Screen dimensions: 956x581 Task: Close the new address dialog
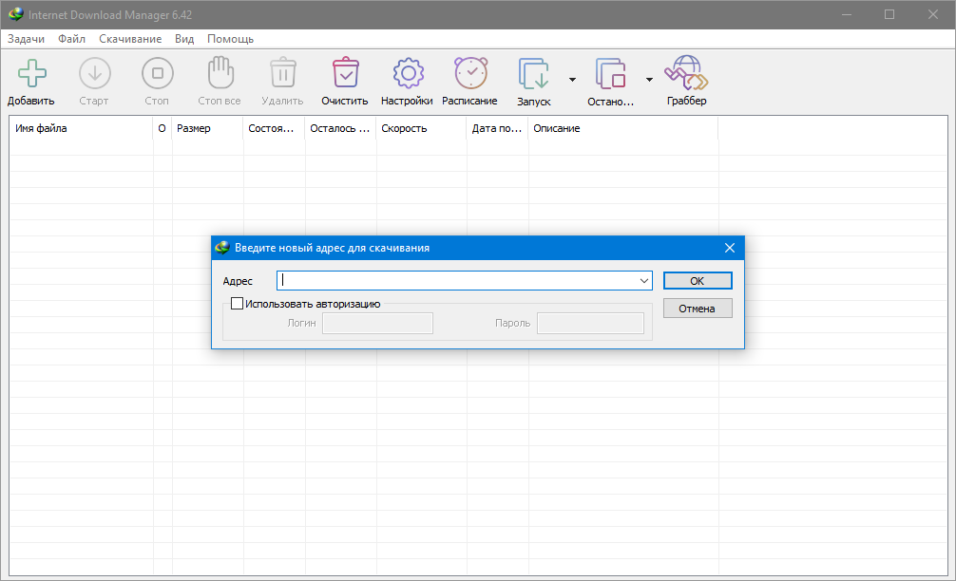(x=730, y=248)
